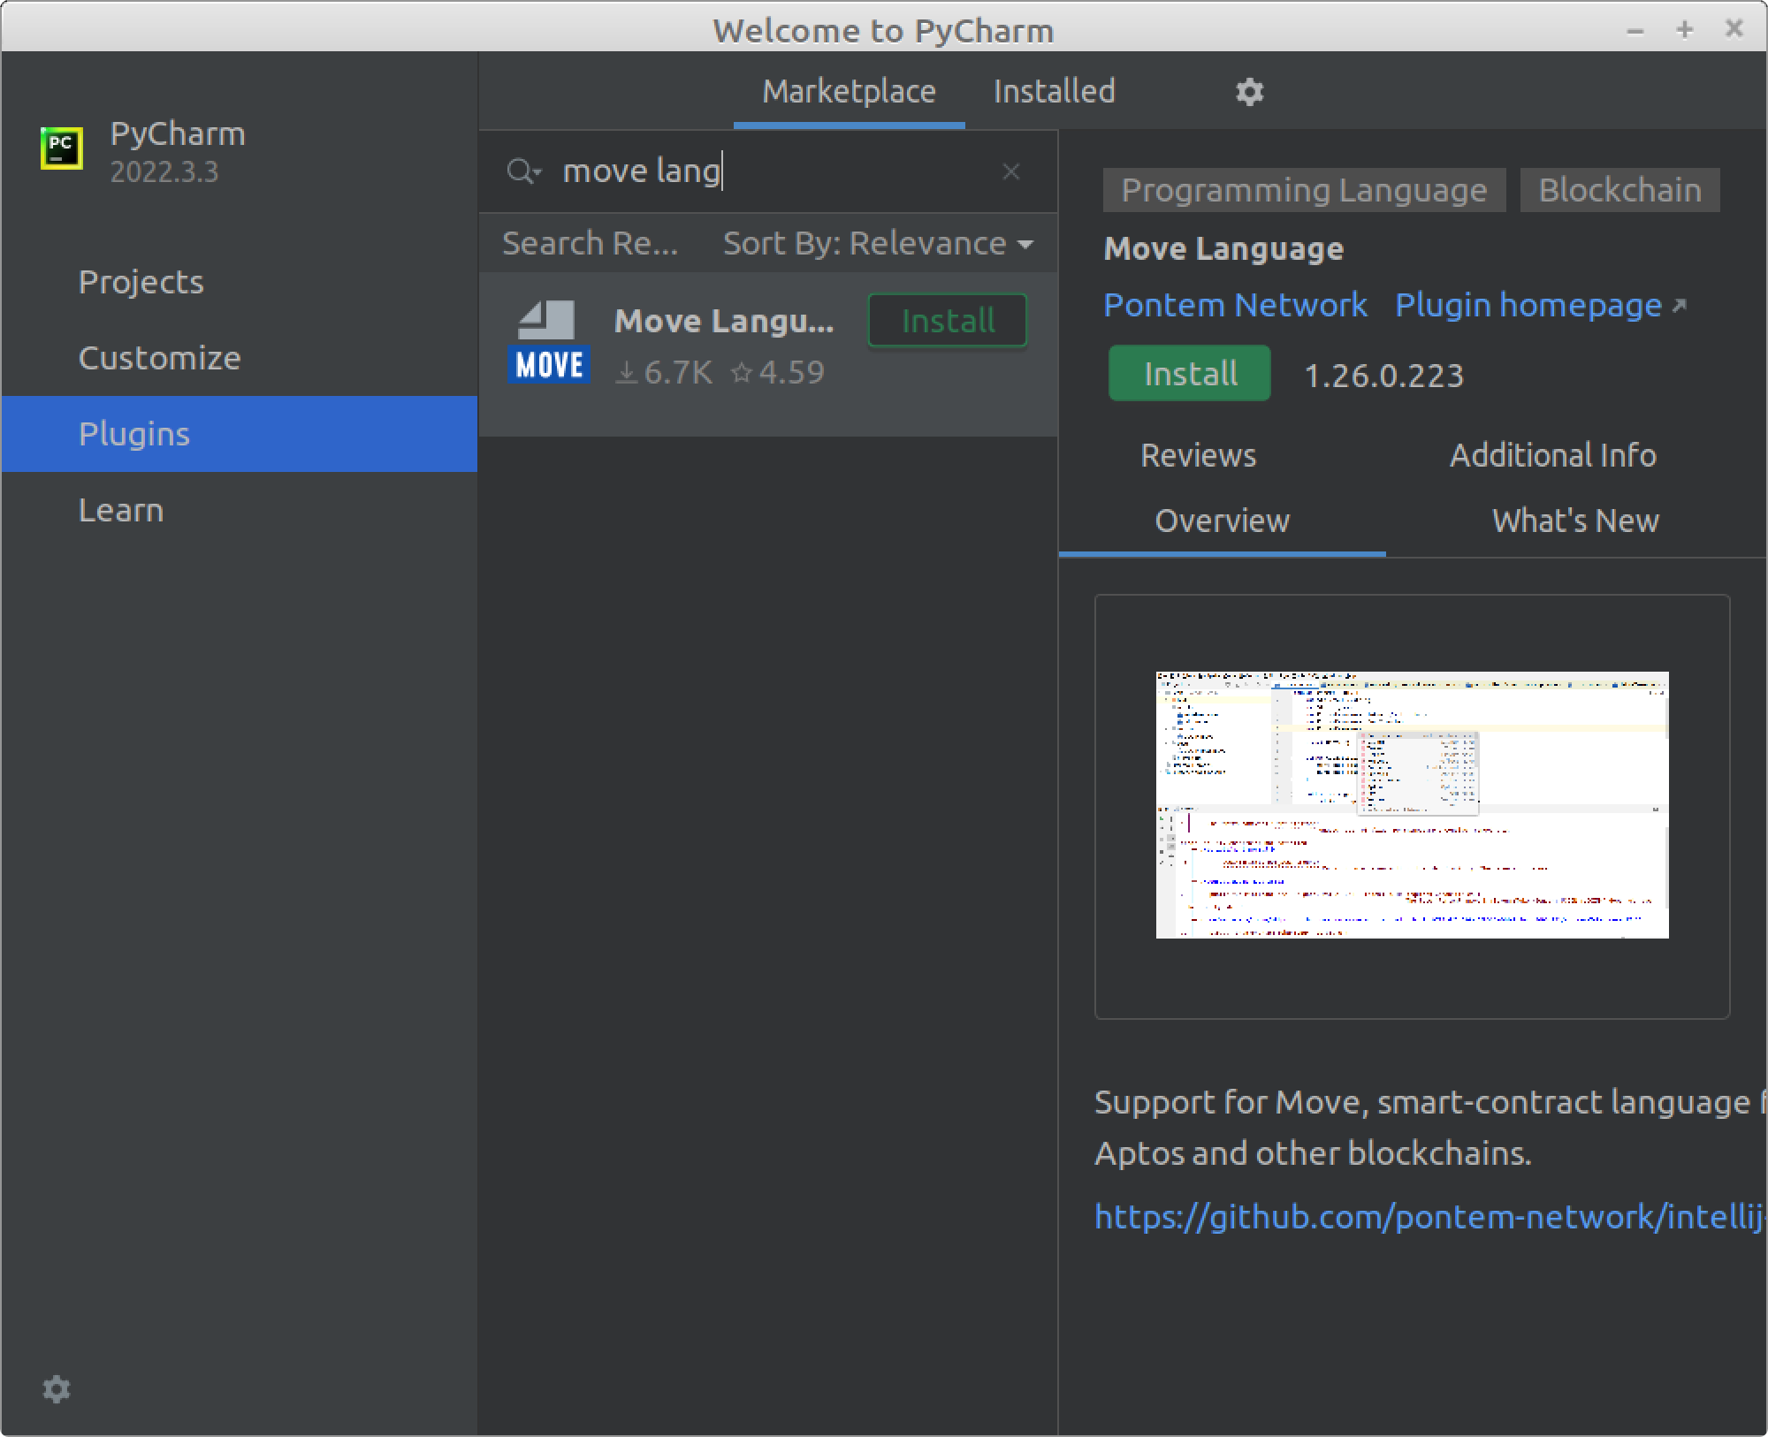Click the plugins gear settings icon
1768x1437 pixels.
pos(1249,92)
